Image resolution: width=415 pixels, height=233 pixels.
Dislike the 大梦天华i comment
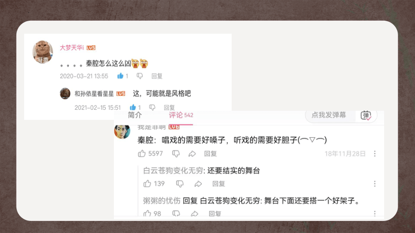pyautogui.click(x=140, y=76)
